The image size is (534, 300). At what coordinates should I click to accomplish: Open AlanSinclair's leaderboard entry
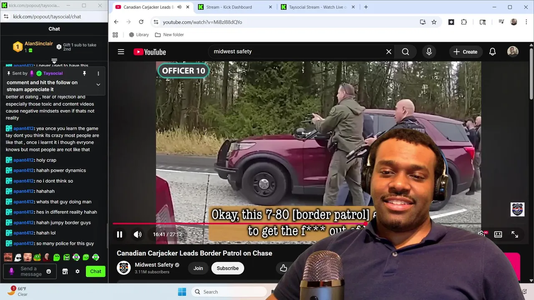pyautogui.click(x=33, y=47)
